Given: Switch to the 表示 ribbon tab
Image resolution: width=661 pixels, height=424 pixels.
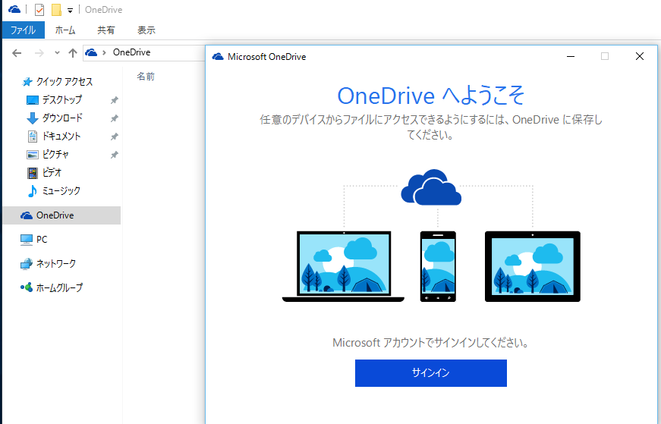Looking at the screenshot, I should [x=146, y=30].
